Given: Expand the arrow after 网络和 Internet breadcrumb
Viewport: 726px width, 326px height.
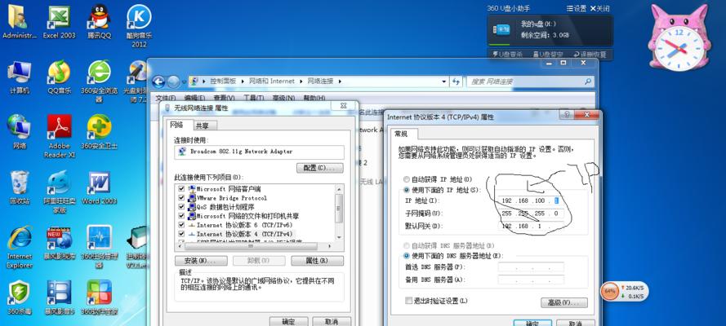Looking at the screenshot, I should (301, 81).
